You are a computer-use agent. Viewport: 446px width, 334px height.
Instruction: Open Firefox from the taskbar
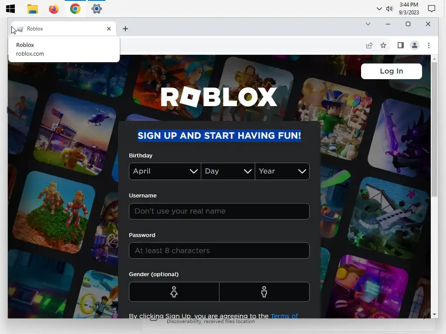click(x=54, y=9)
